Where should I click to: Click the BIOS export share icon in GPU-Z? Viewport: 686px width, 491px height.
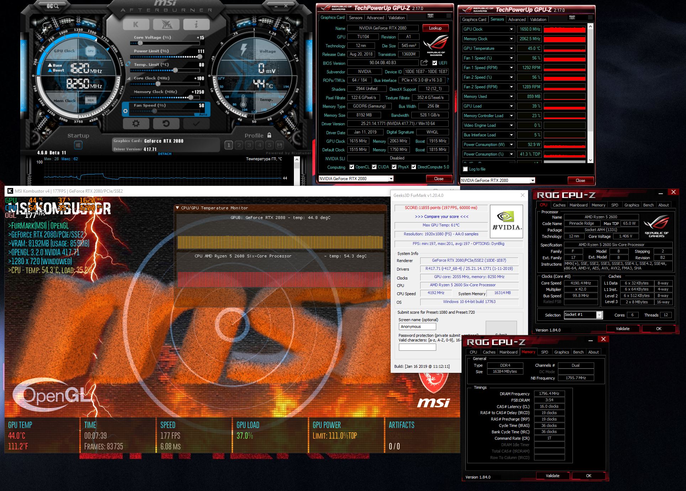pyautogui.click(x=424, y=63)
